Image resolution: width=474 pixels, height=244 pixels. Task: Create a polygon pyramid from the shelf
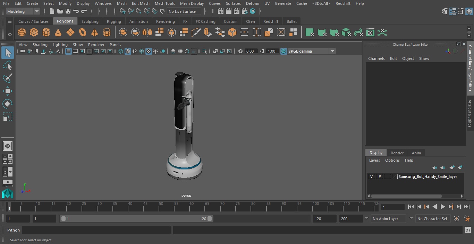pos(94,33)
